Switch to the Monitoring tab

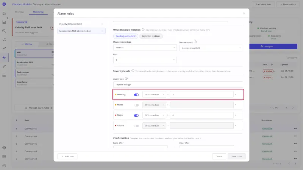coord(38,12)
